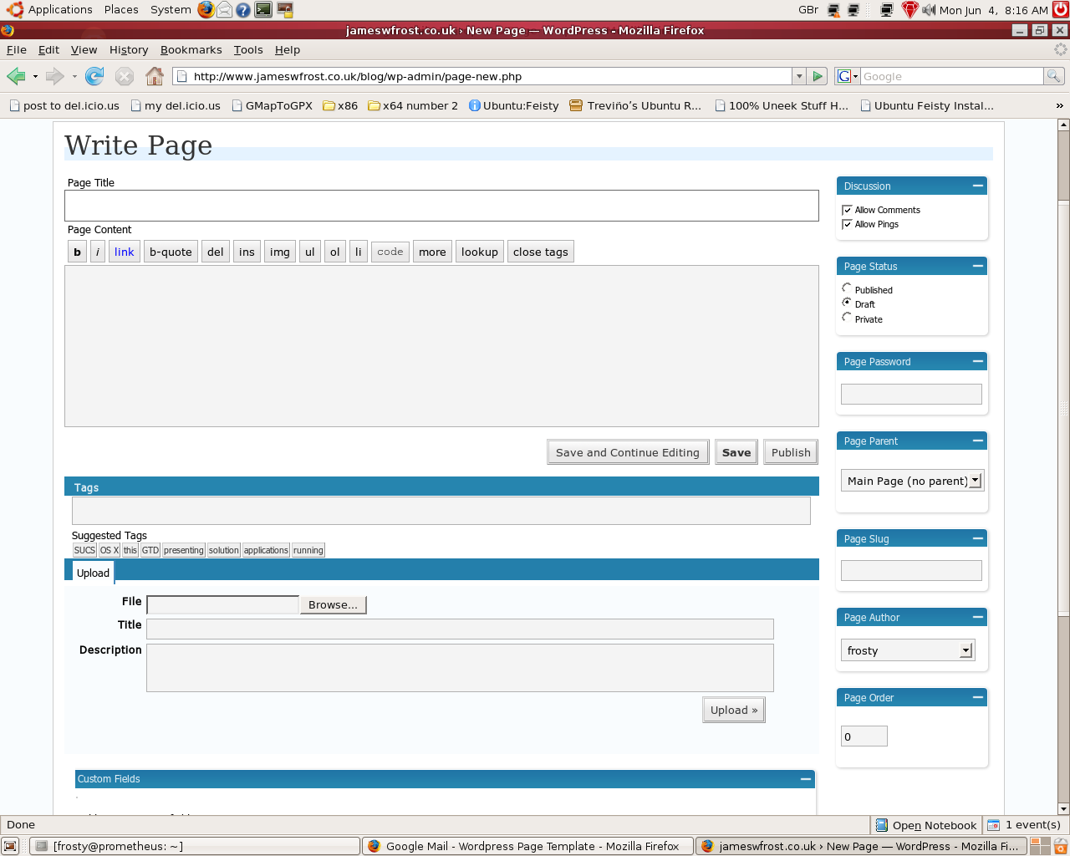
Task: Collapse the Discussion panel
Action: 977,186
